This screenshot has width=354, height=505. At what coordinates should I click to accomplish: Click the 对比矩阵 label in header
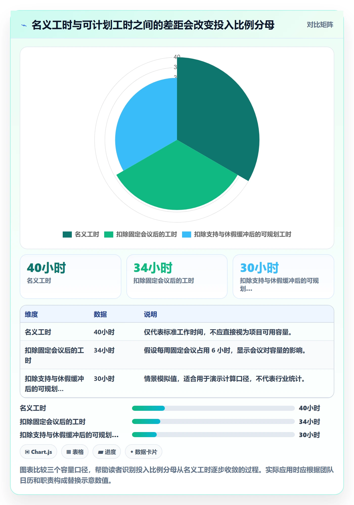(x=320, y=25)
